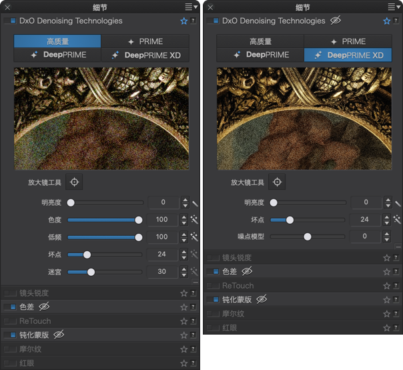Click denoising preview thumbnail in right panel
Screen dimensions: 403x370
tap(304, 119)
